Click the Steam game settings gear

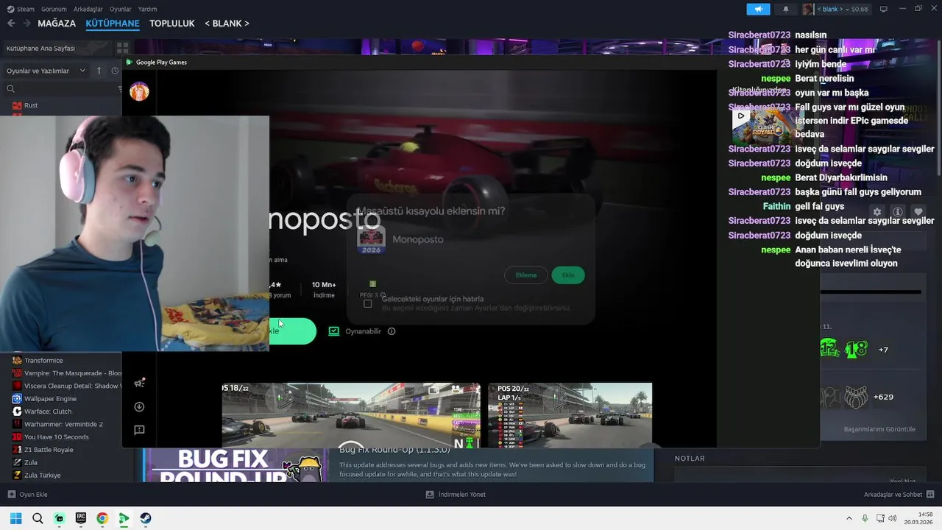pyautogui.click(x=877, y=212)
